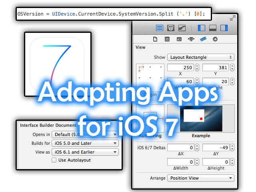256x192 pixels.
Task: Select the Standard editor icon
Action: pyautogui.click(x=159, y=28)
